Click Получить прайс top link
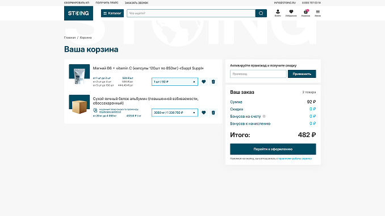Screen dimensions: 385x216 107,3
